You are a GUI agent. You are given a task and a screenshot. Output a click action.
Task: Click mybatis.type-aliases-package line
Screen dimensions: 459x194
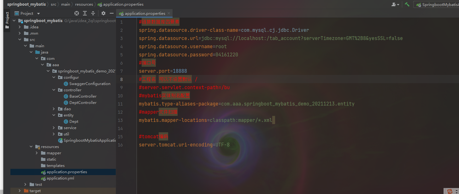pyautogui.click(x=247, y=104)
